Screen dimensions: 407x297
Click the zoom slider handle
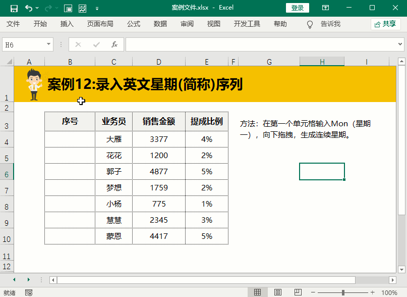(343, 292)
